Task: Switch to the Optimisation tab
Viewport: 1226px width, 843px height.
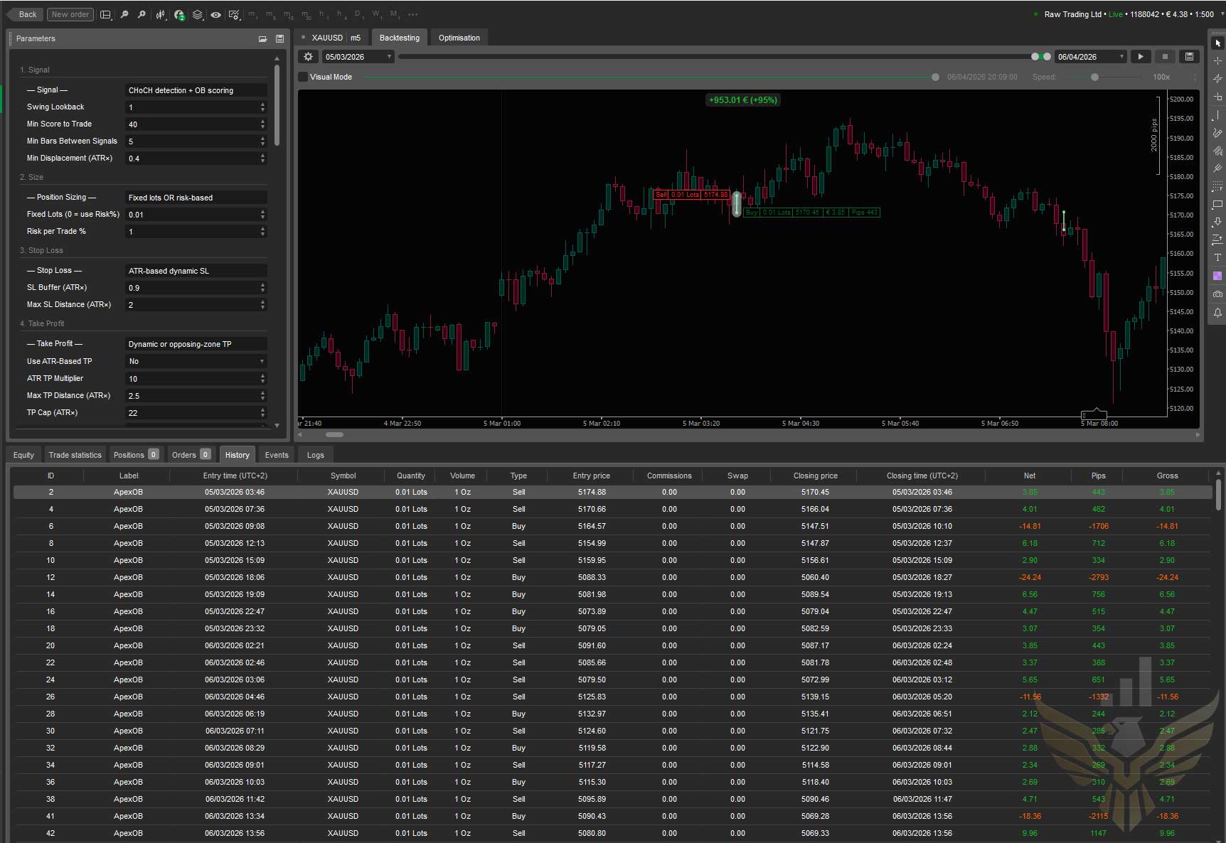Action: (459, 38)
